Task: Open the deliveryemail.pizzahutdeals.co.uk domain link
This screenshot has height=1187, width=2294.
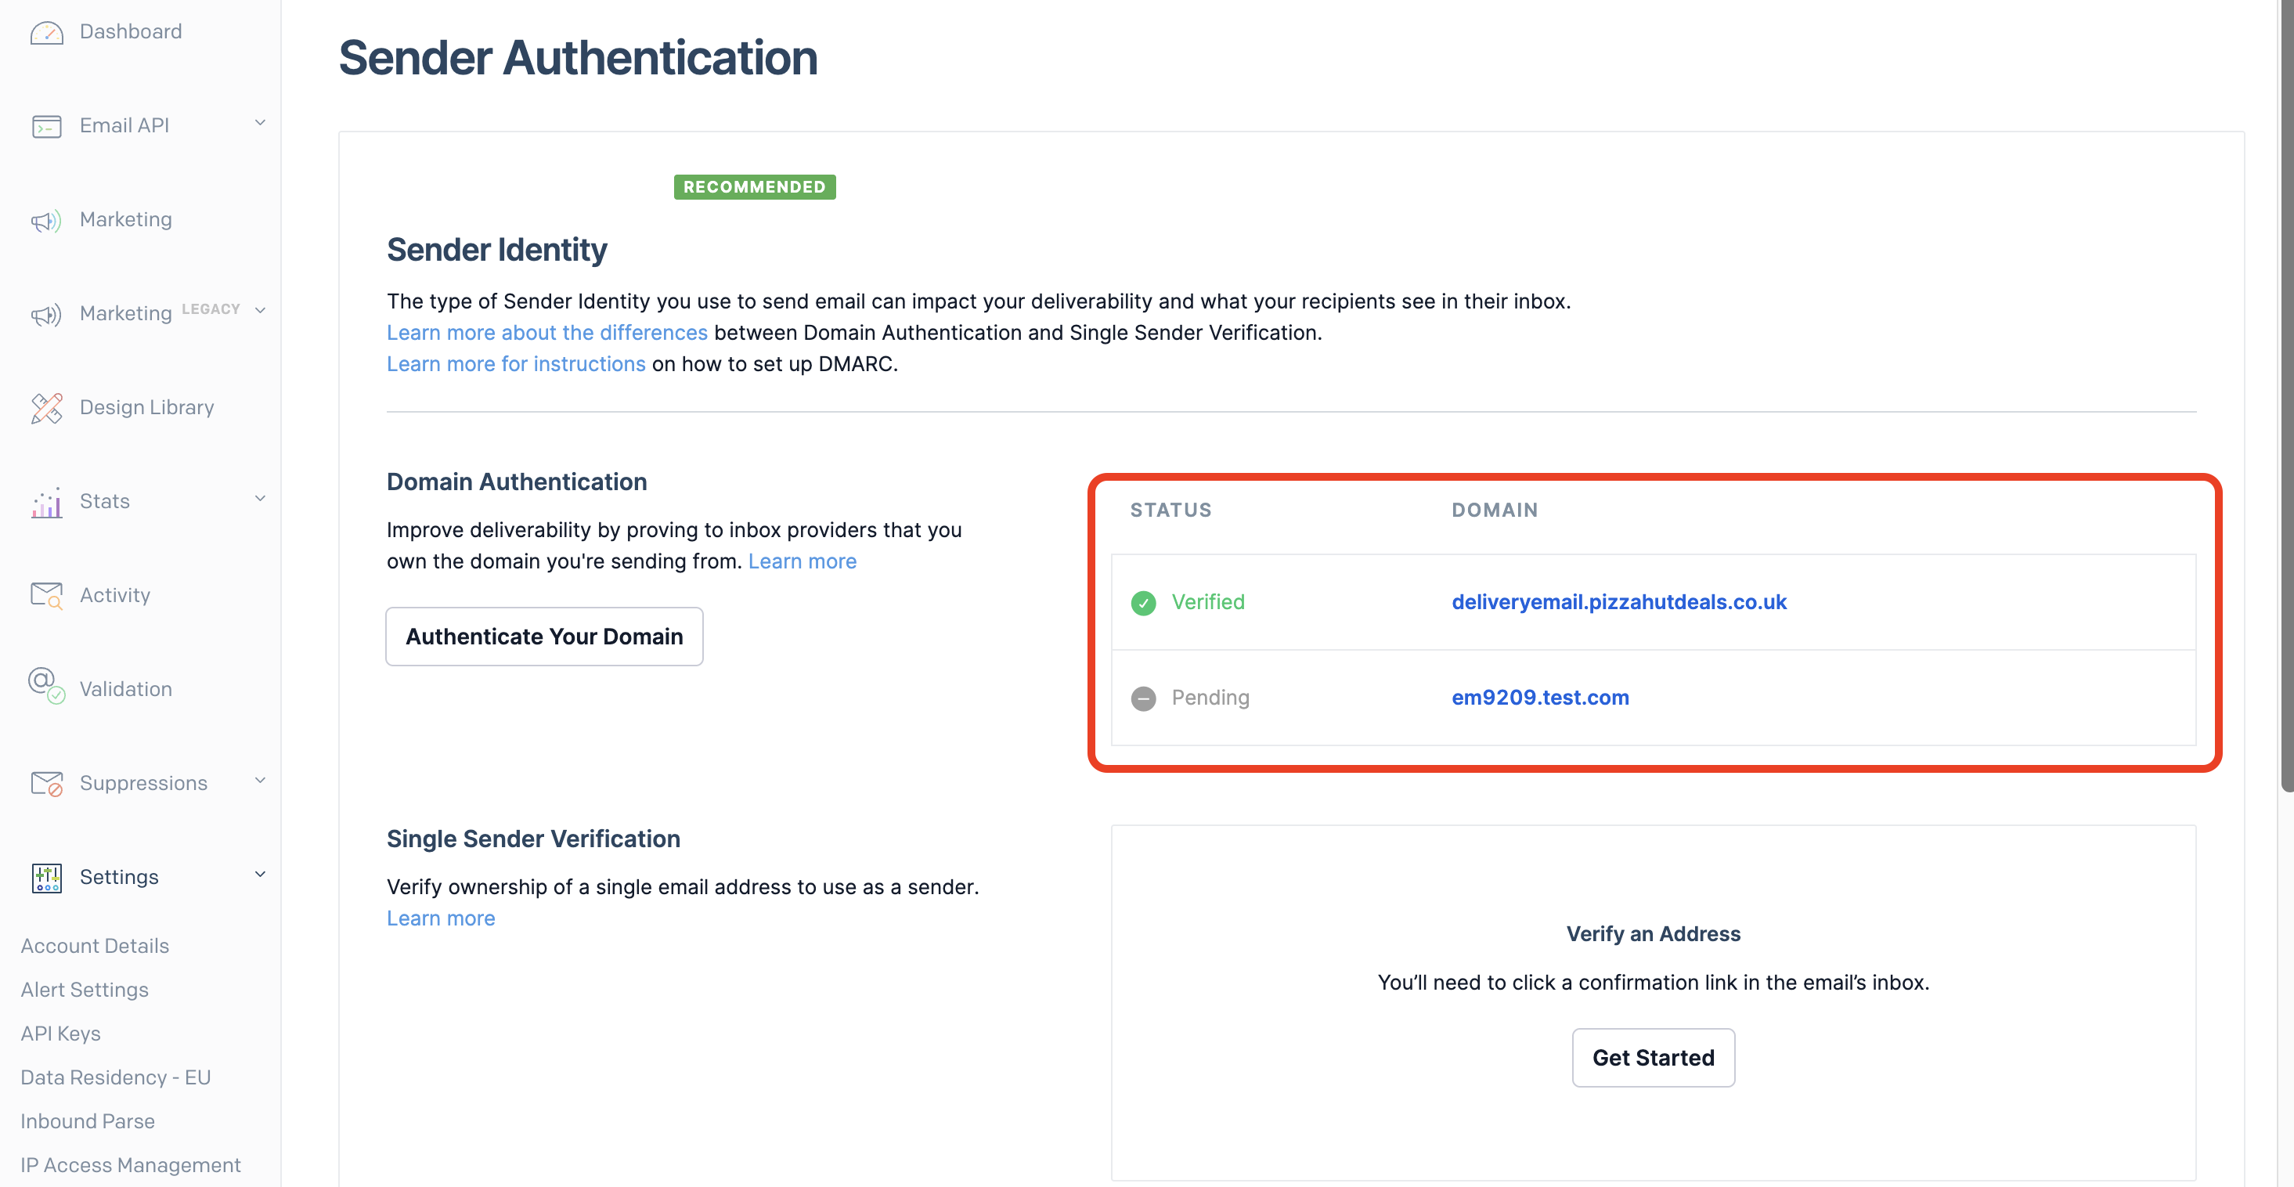Action: click(1618, 602)
